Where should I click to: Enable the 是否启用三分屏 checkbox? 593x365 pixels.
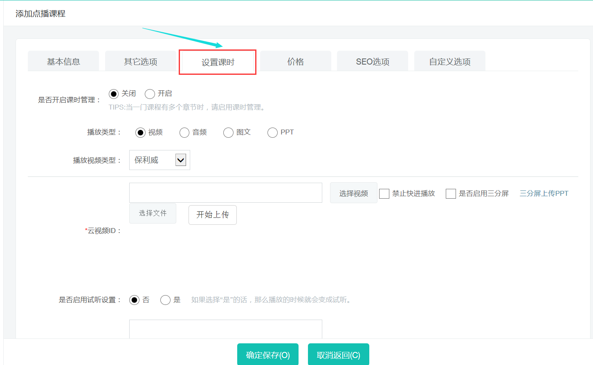point(451,194)
